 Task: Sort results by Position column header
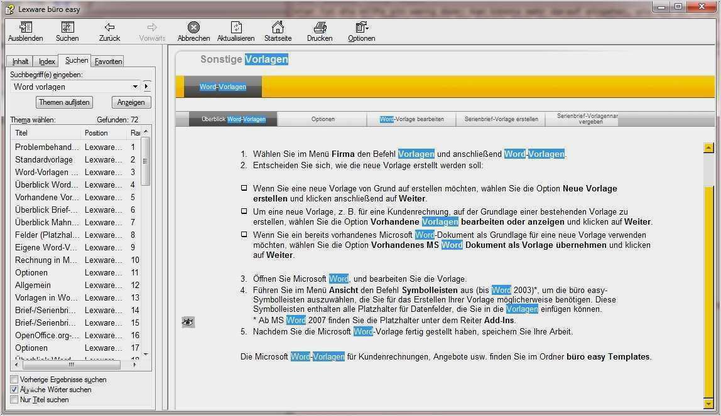pyautogui.click(x=104, y=132)
